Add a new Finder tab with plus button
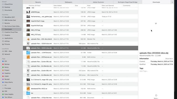177x99 pixels. 172,2
